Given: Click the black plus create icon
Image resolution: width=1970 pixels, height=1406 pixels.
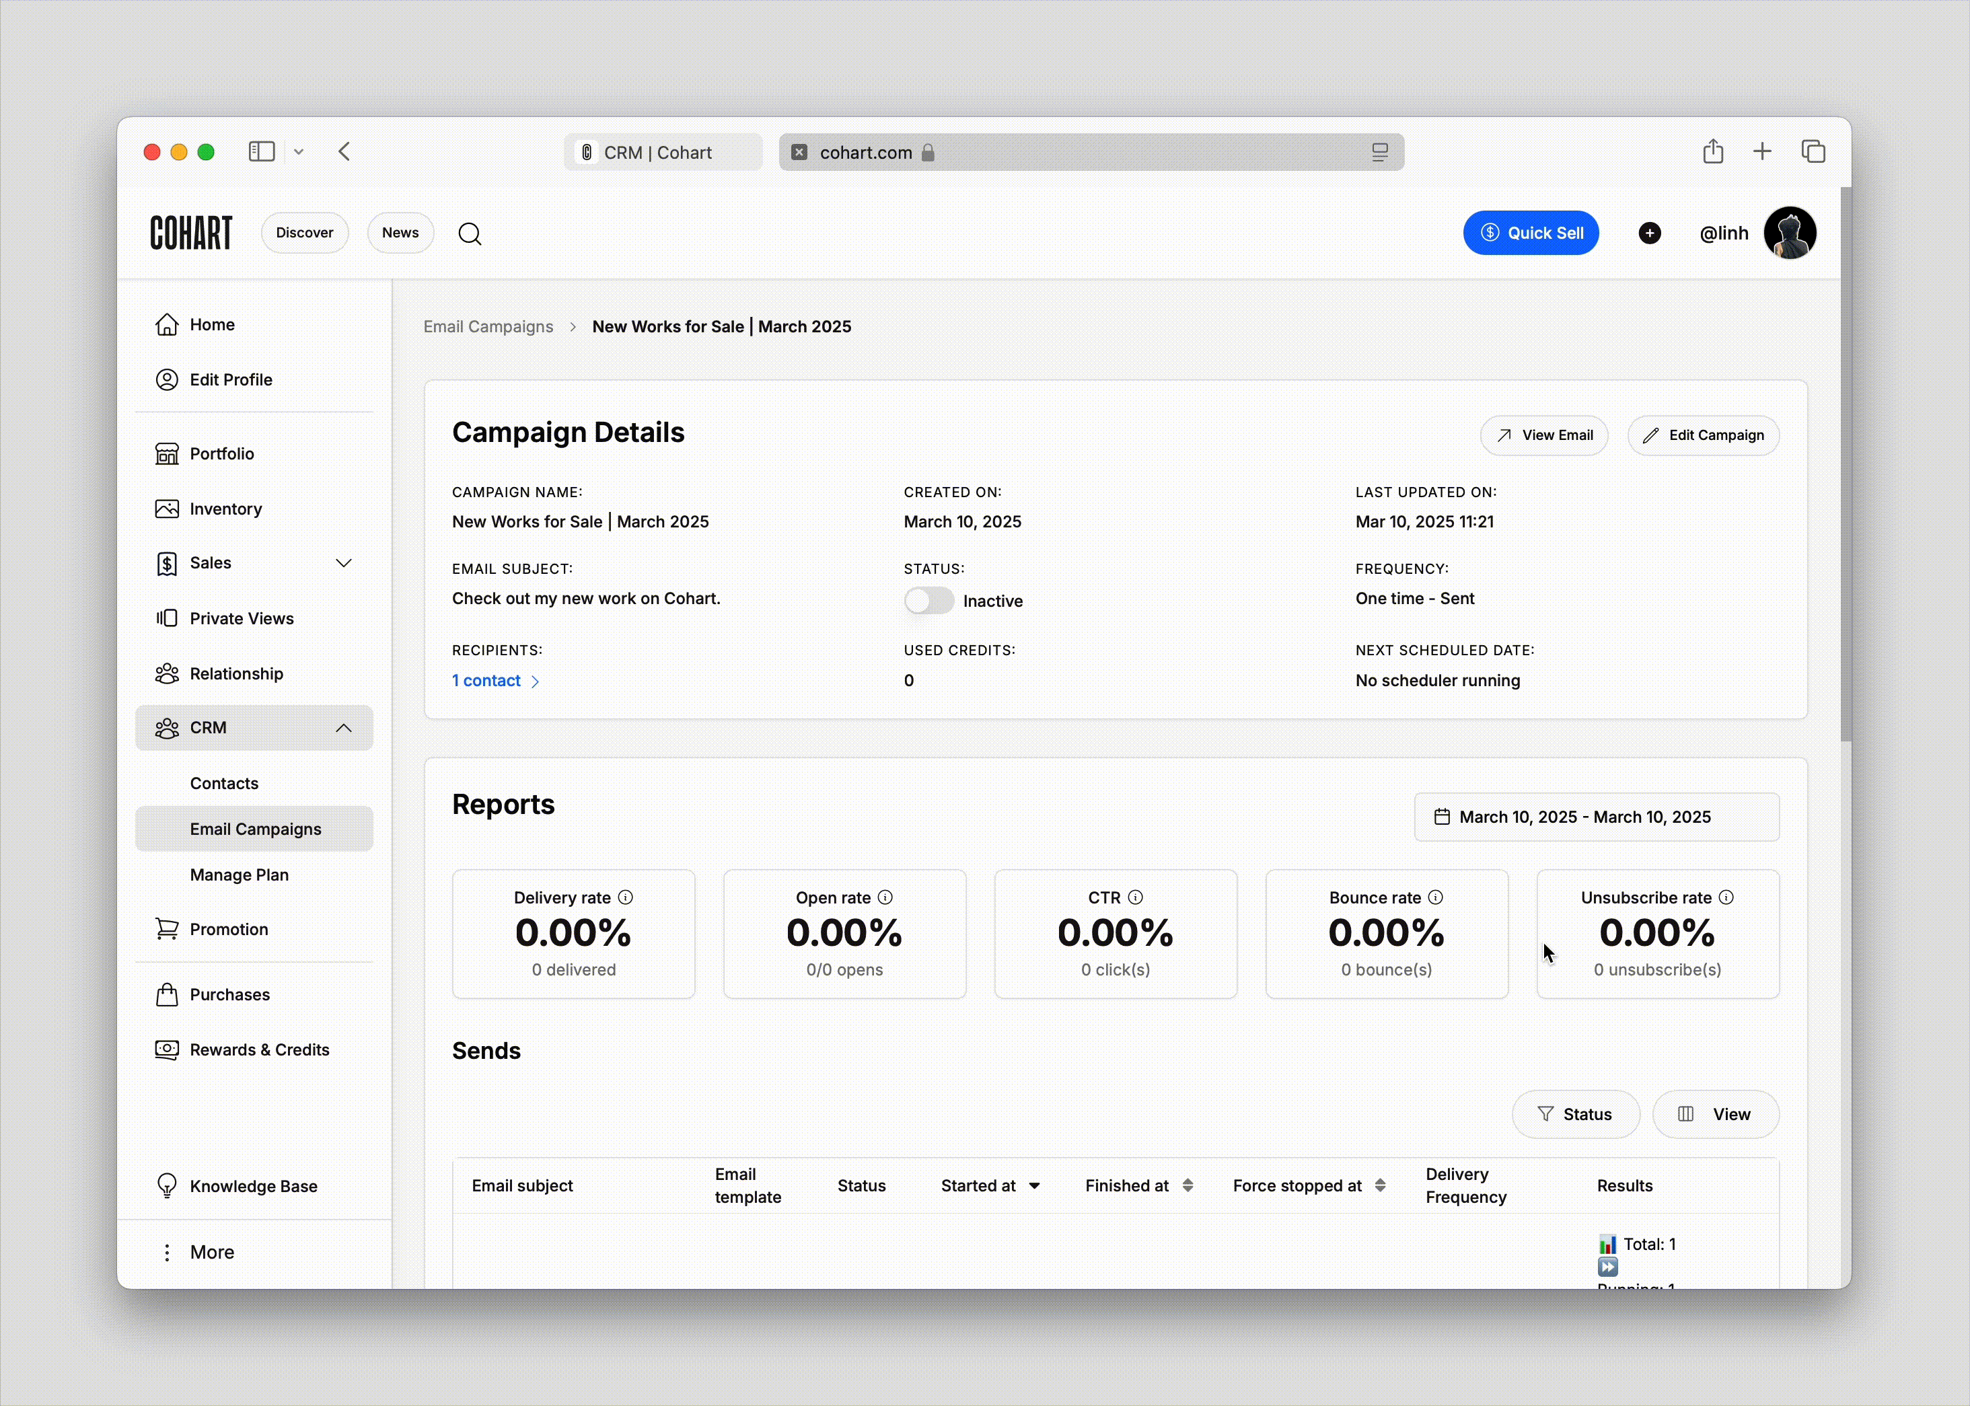Looking at the screenshot, I should point(1650,233).
